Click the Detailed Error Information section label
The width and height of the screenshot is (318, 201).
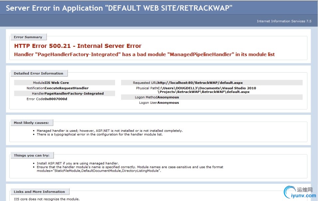coord(39,74)
